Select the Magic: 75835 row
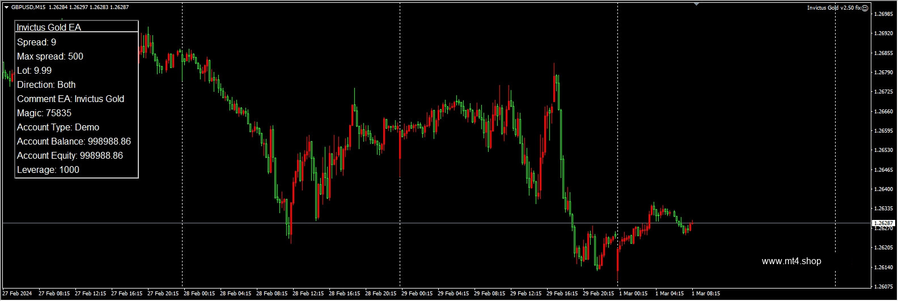The image size is (898, 301). point(44,113)
